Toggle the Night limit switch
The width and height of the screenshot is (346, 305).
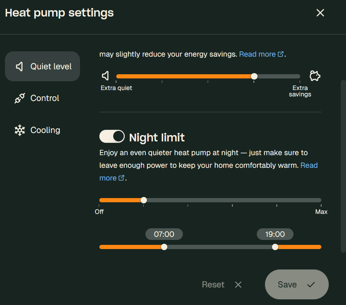click(x=112, y=137)
